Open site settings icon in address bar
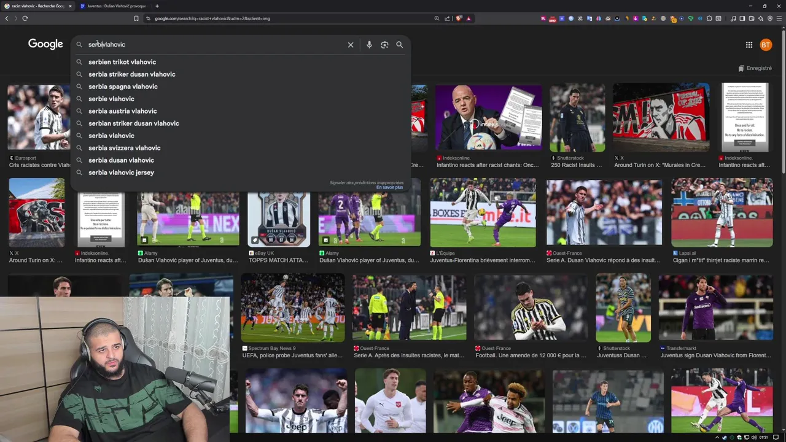 [148, 18]
